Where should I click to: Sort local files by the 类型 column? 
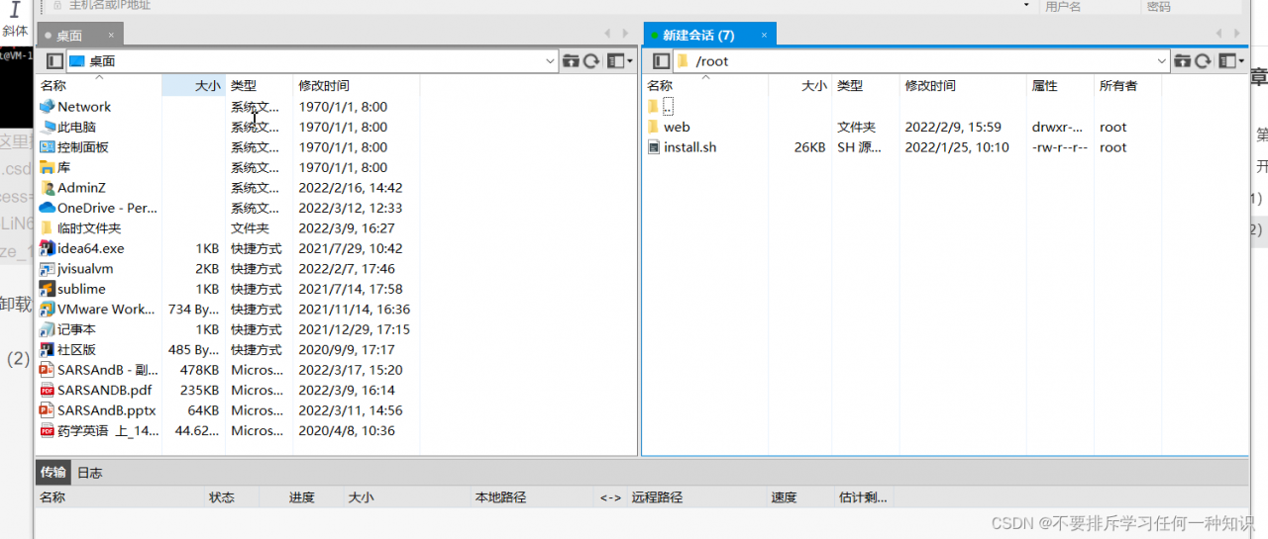click(260, 86)
